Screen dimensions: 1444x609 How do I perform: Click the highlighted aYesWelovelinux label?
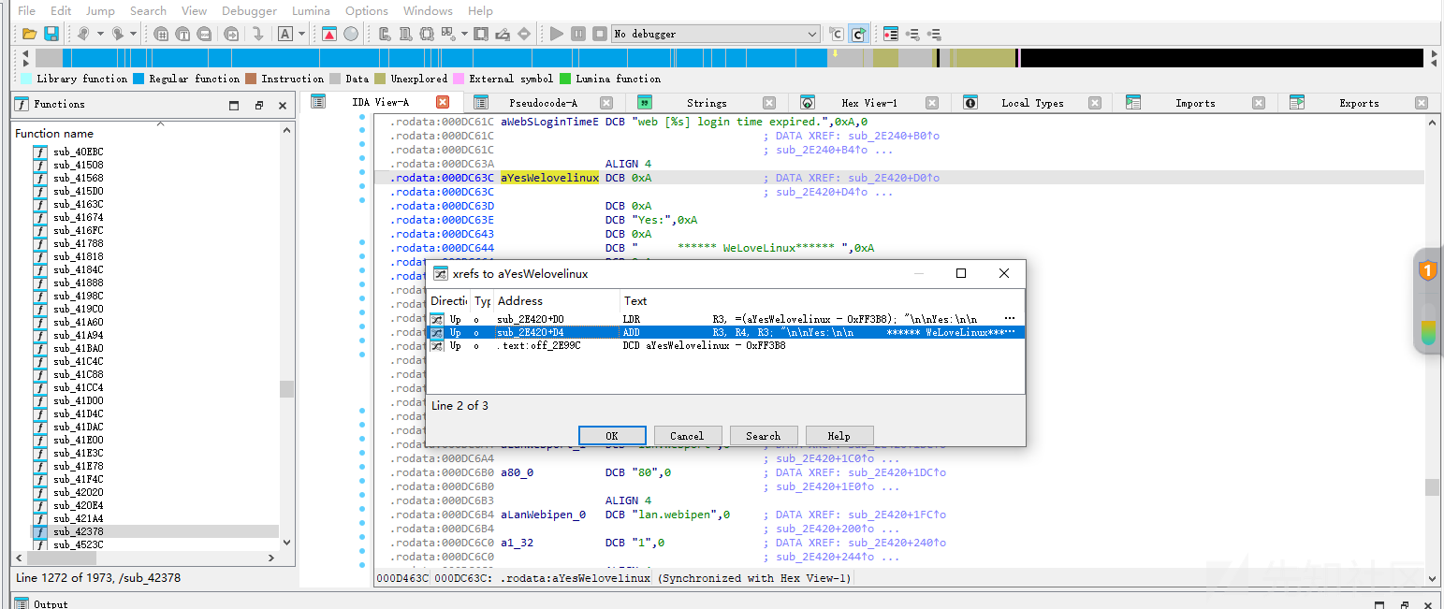549,178
